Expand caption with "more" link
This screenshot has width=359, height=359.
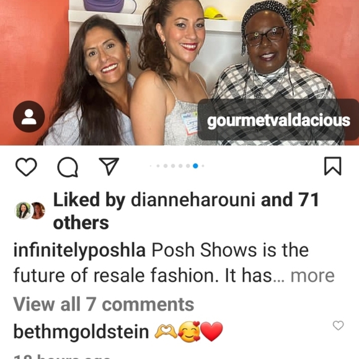click(312, 275)
